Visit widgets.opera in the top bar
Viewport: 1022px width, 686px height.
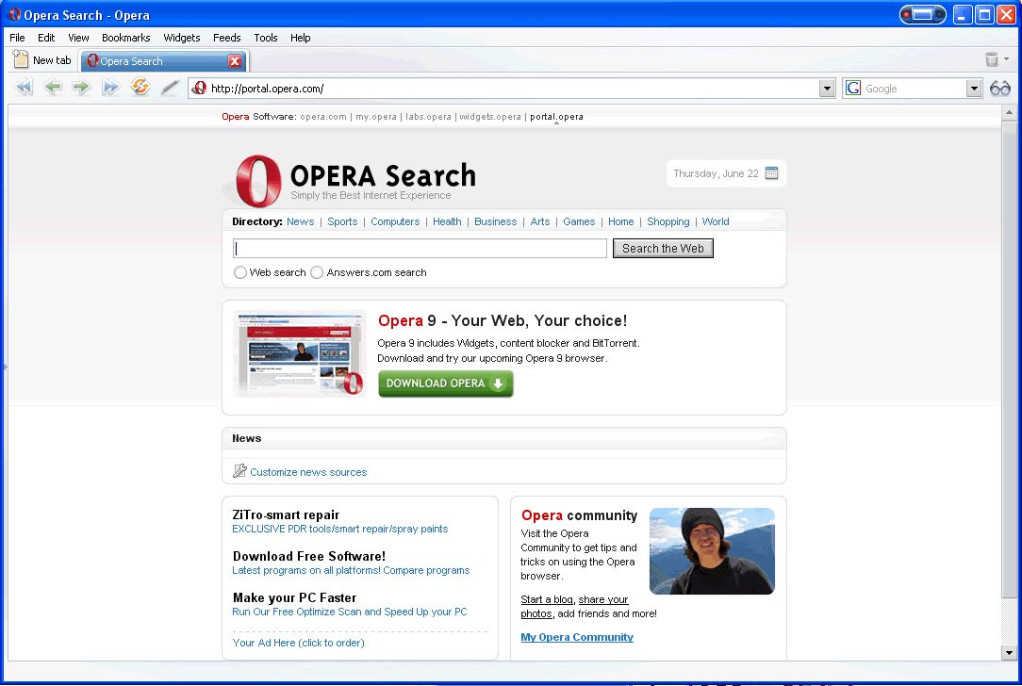pos(490,117)
